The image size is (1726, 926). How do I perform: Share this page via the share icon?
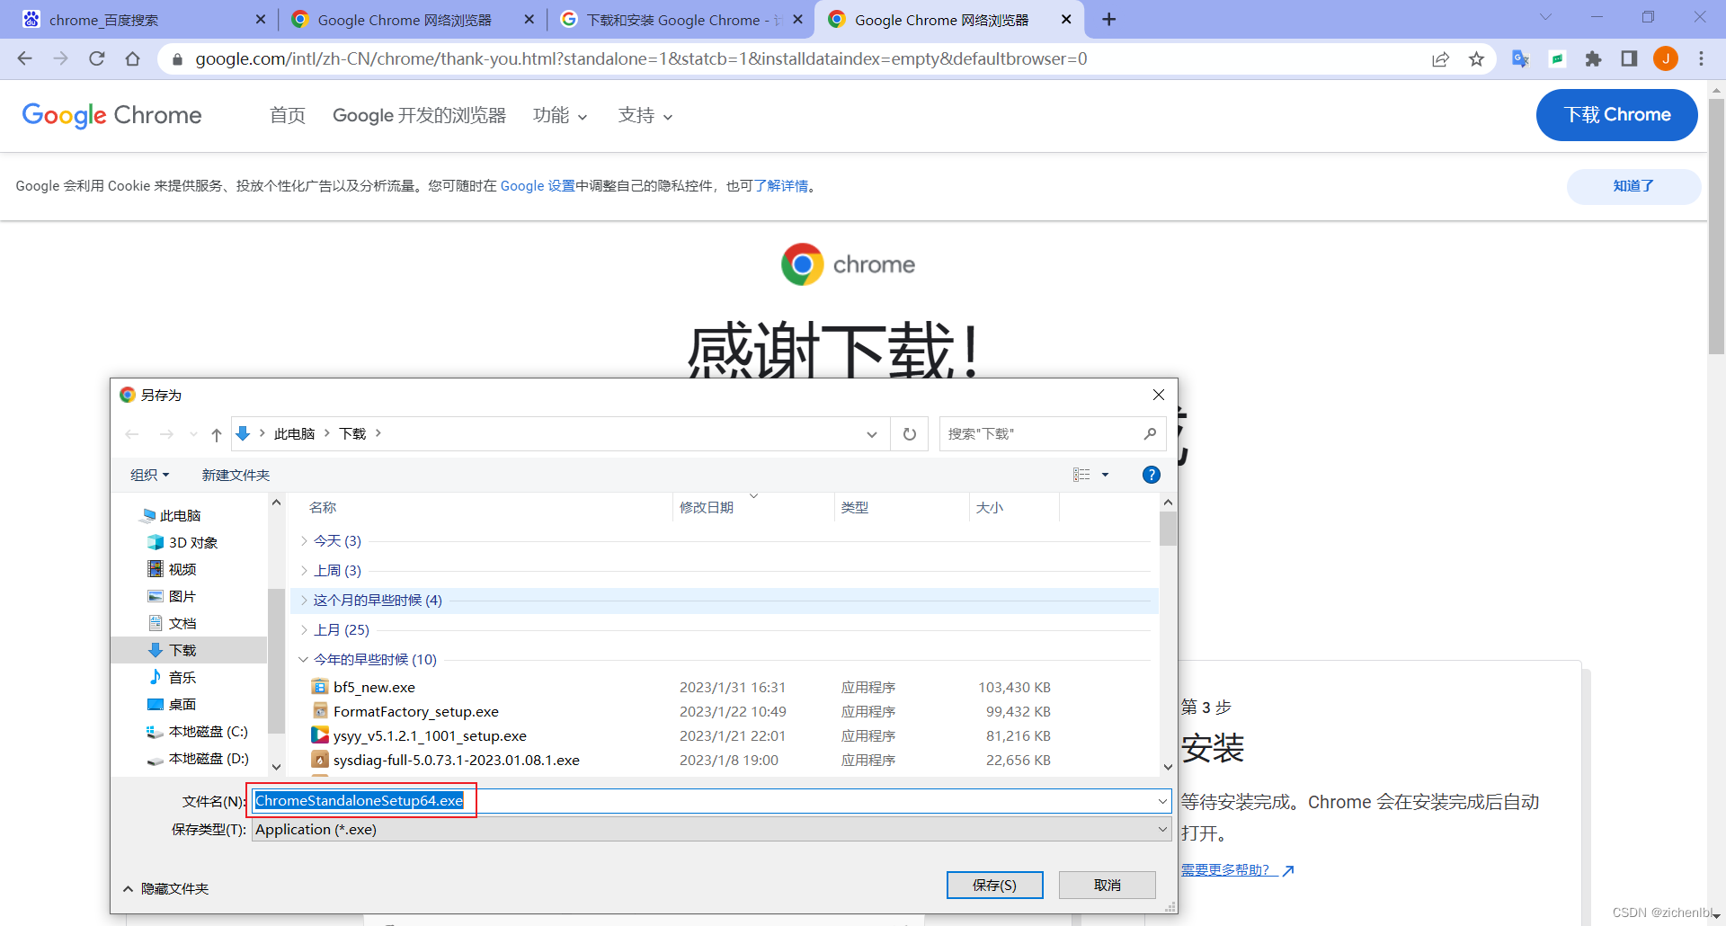pos(1440,59)
